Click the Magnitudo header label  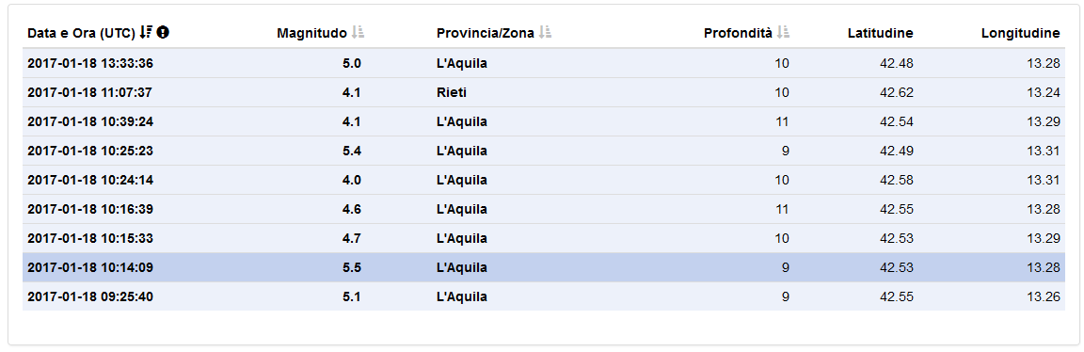pos(311,33)
